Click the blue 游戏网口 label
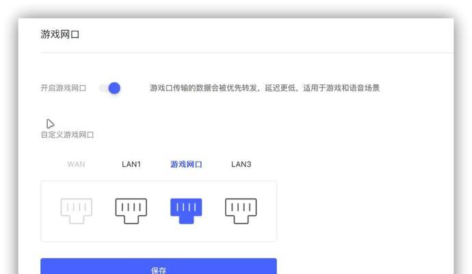Image resolution: width=472 pixels, height=274 pixels. tap(186, 164)
